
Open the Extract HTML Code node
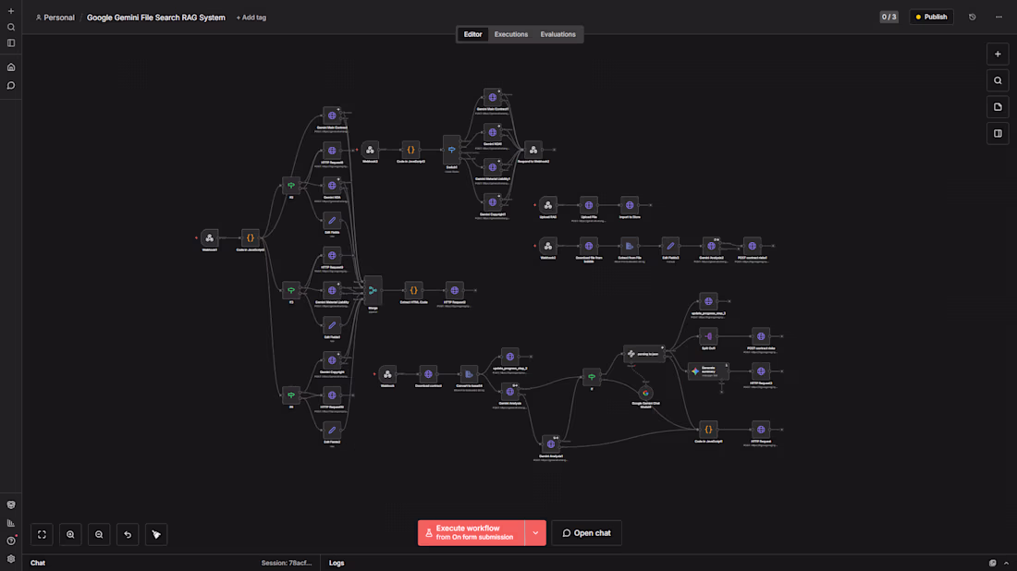click(414, 290)
